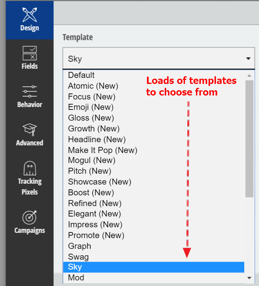Select the Make It Pop (New) option
Screen dimensions: 259x286
102,150
